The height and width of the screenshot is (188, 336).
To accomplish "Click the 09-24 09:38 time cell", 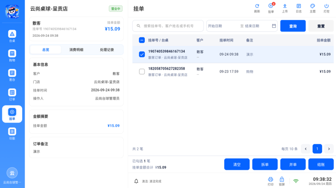I will pyautogui.click(x=229, y=54).
